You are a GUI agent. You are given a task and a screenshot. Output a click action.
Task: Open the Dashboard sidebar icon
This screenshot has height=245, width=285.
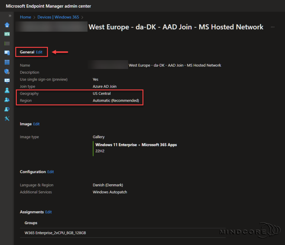(x=7, y=34)
